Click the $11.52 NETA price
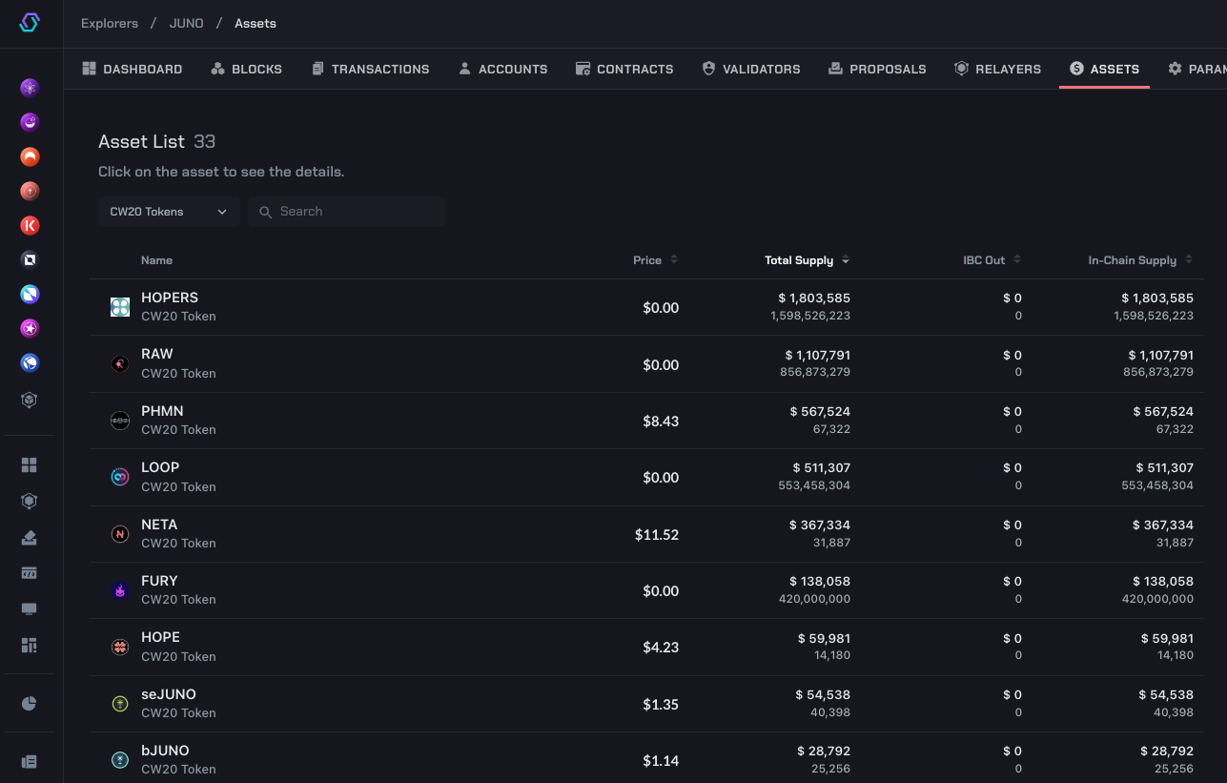This screenshot has width=1227, height=783. pos(657,535)
